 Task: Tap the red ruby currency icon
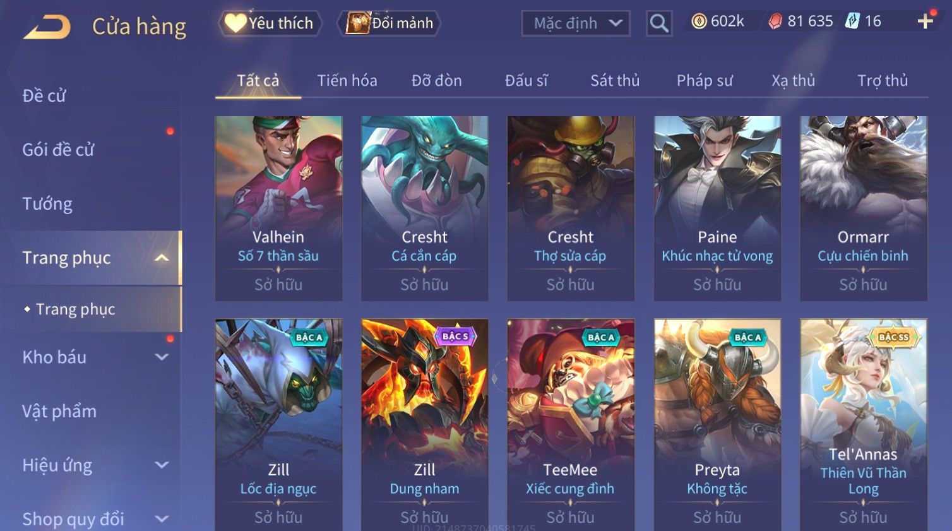point(776,21)
